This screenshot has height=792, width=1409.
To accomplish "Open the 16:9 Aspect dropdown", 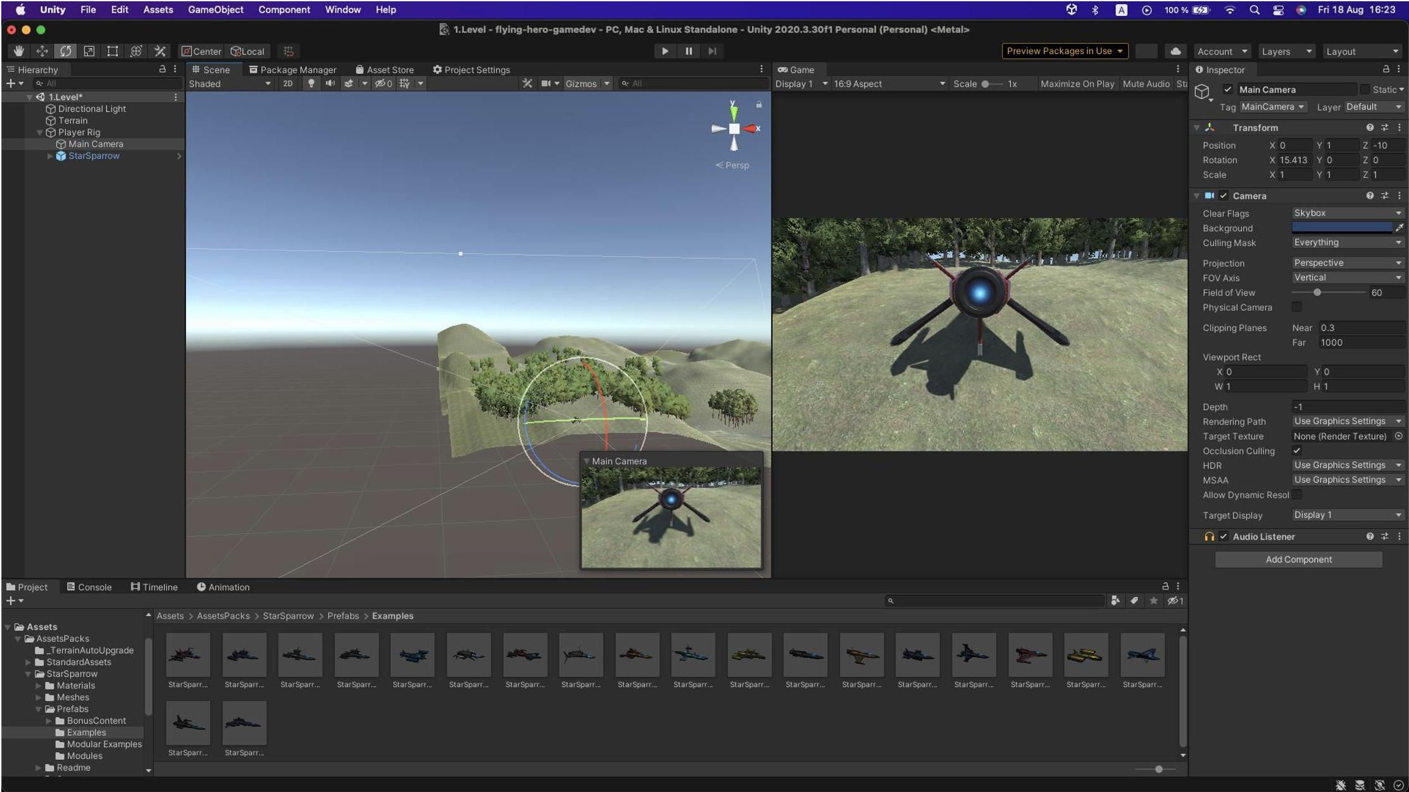I will [889, 84].
